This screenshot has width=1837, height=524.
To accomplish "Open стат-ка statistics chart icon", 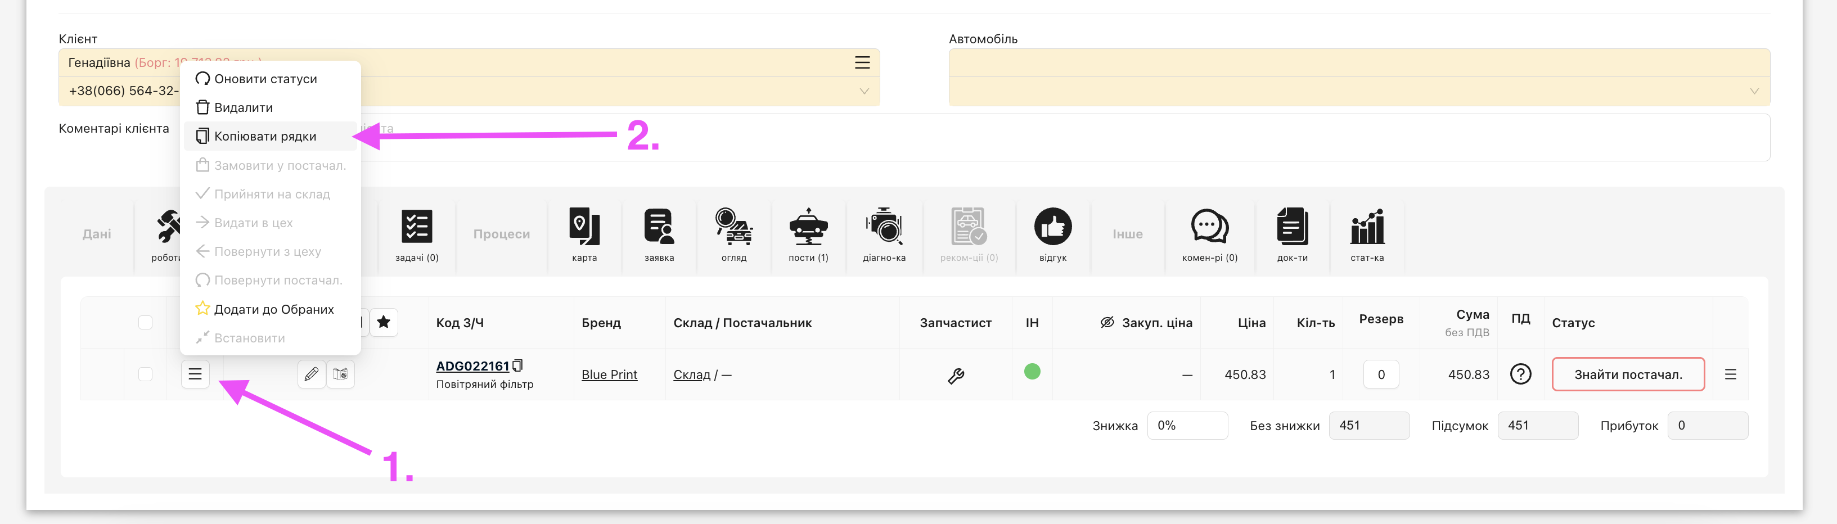I will [x=1366, y=228].
